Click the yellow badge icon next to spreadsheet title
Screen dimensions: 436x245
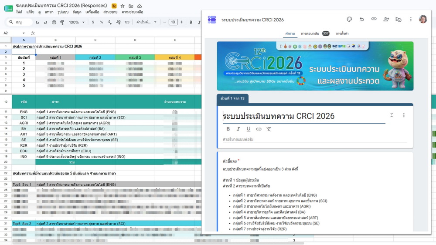pos(114,6)
